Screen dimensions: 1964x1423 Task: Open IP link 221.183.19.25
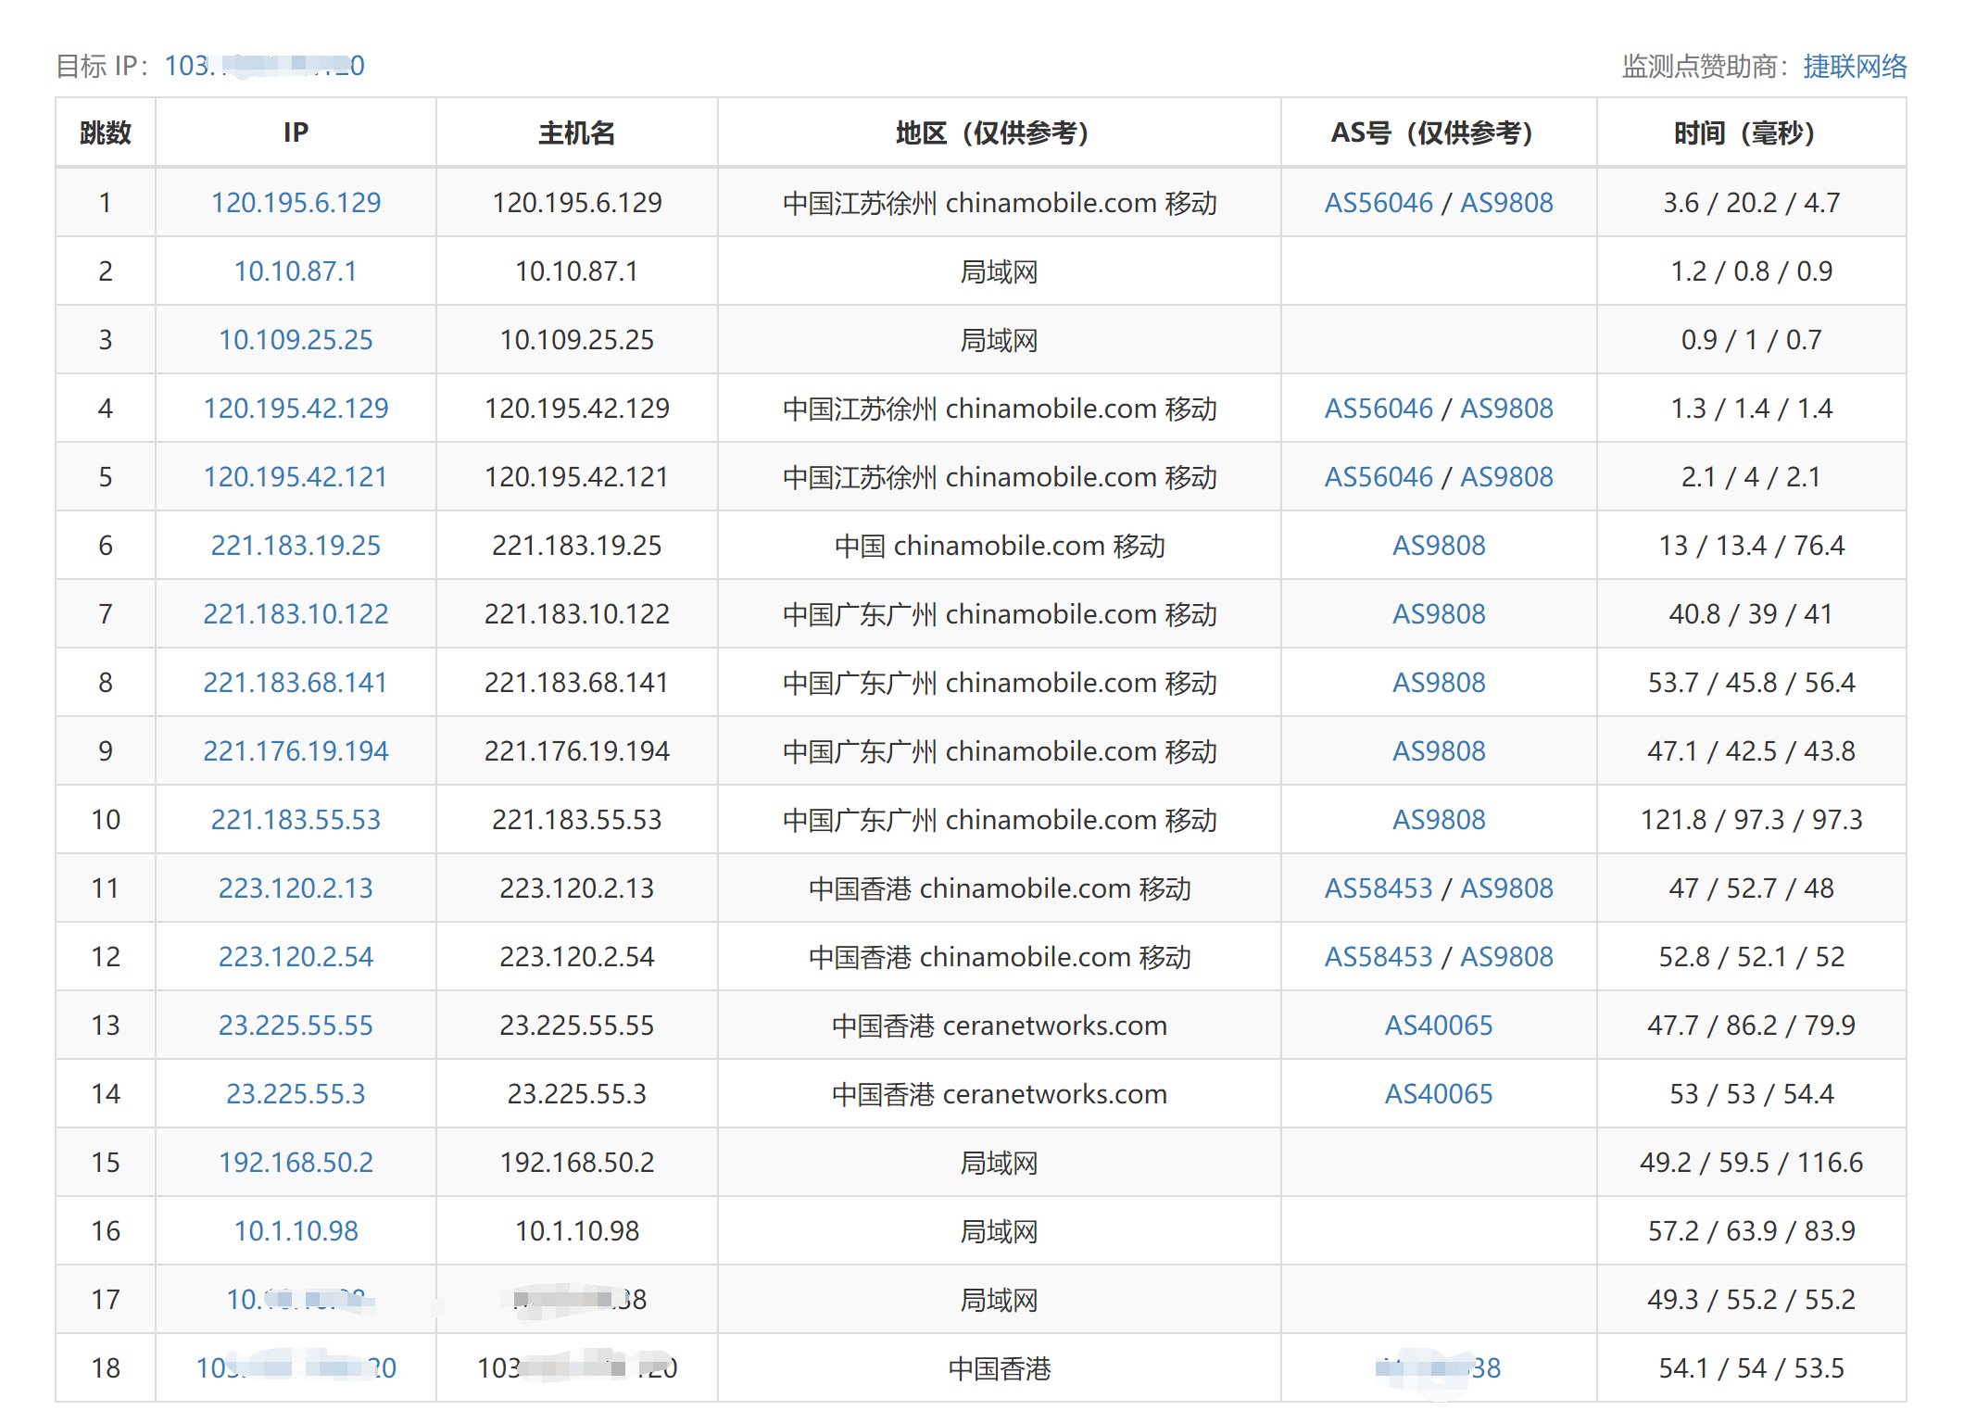click(296, 546)
